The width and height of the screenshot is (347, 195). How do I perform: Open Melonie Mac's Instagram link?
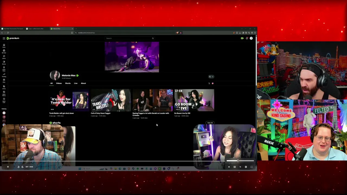coord(213,83)
